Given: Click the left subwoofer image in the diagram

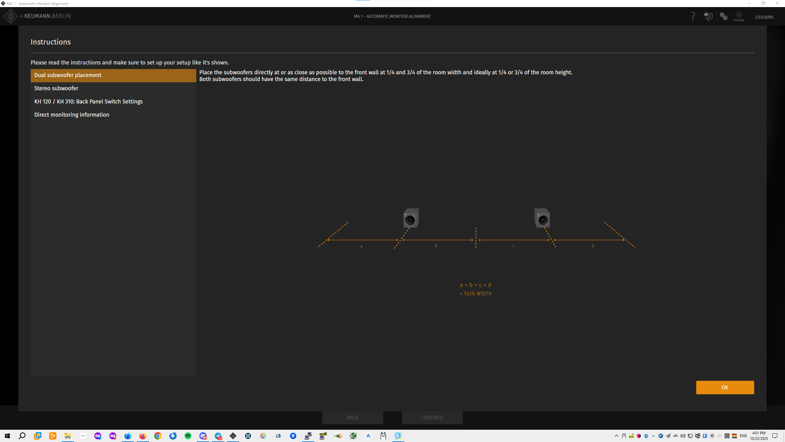Looking at the screenshot, I should click(x=411, y=218).
